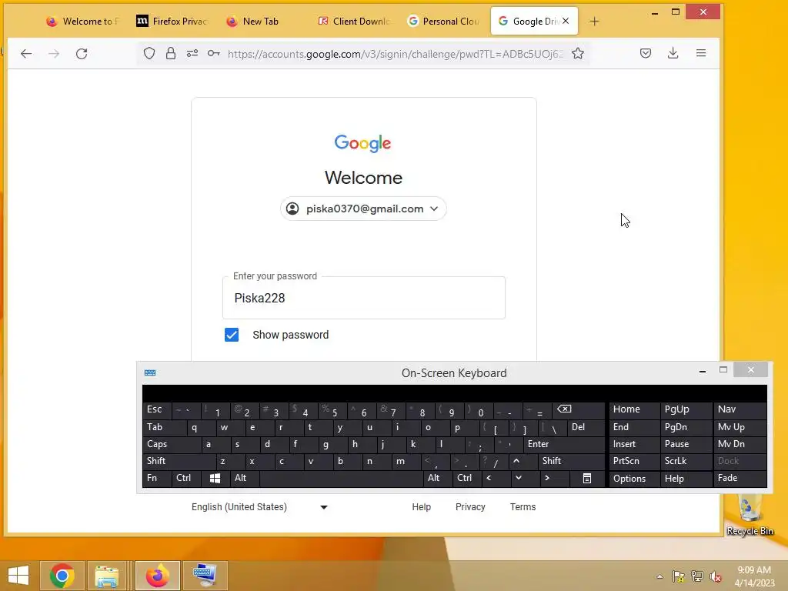Bookmark this page with the star icon
788x591 pixels.
[578, 53]
